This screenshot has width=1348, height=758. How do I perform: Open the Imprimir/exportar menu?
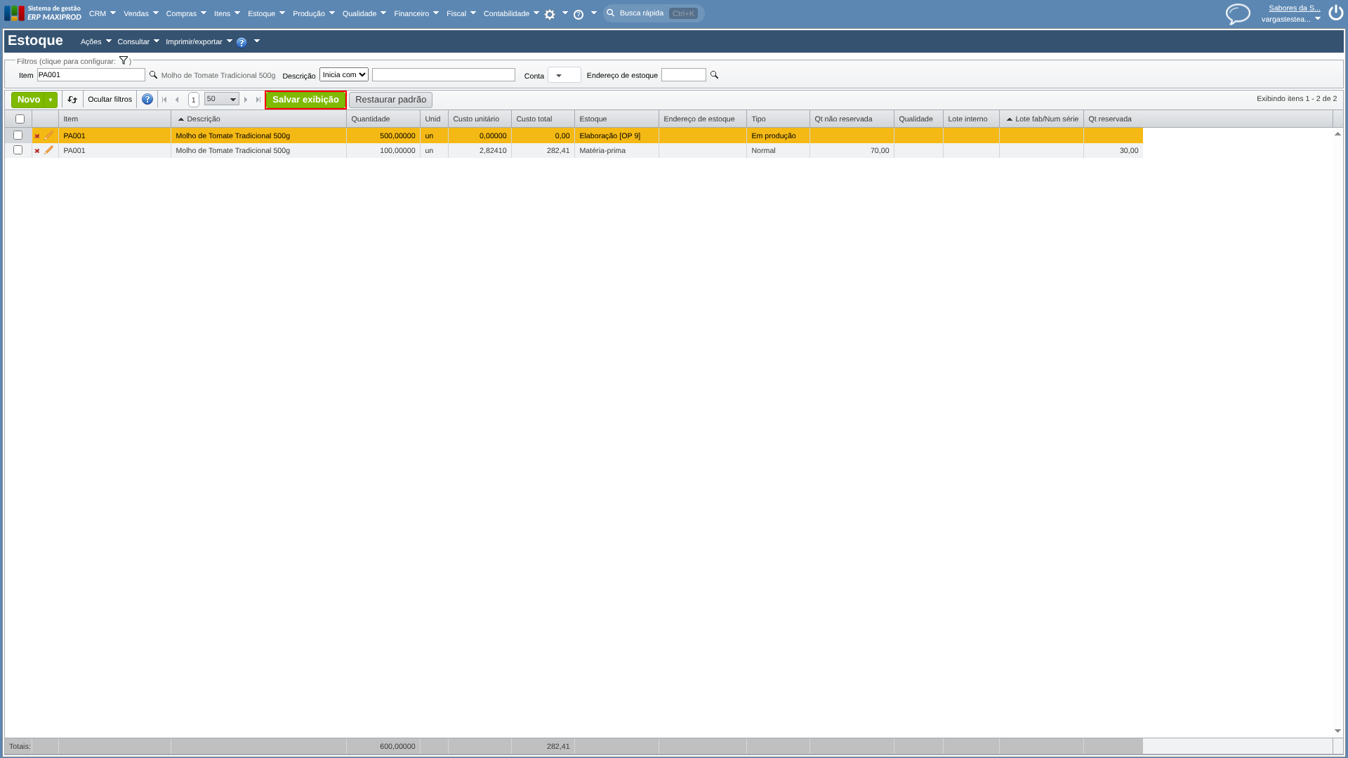tap(199, 41)
